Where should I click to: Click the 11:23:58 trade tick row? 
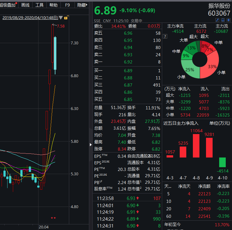tap(127, 198)
